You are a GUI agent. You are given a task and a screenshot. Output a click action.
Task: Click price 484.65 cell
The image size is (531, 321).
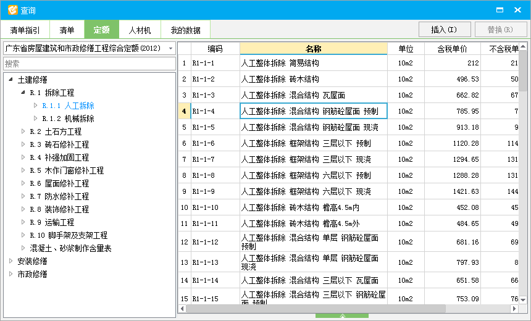453,223
